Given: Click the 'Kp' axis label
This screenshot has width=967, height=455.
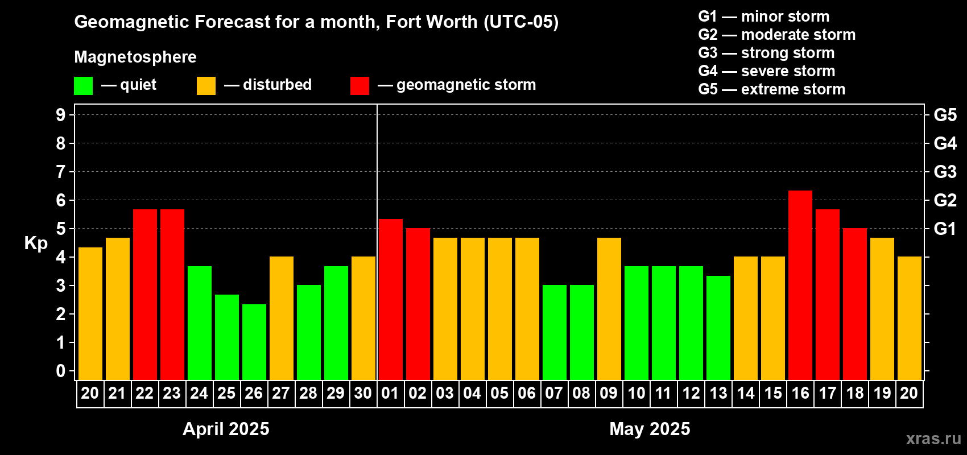Looking at the screenshot, I should click(36, 243).
